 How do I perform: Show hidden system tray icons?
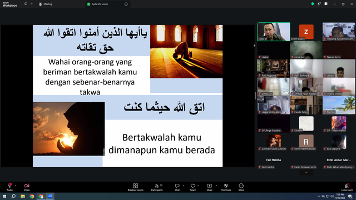pyautogui.click(x=319, y=196)
